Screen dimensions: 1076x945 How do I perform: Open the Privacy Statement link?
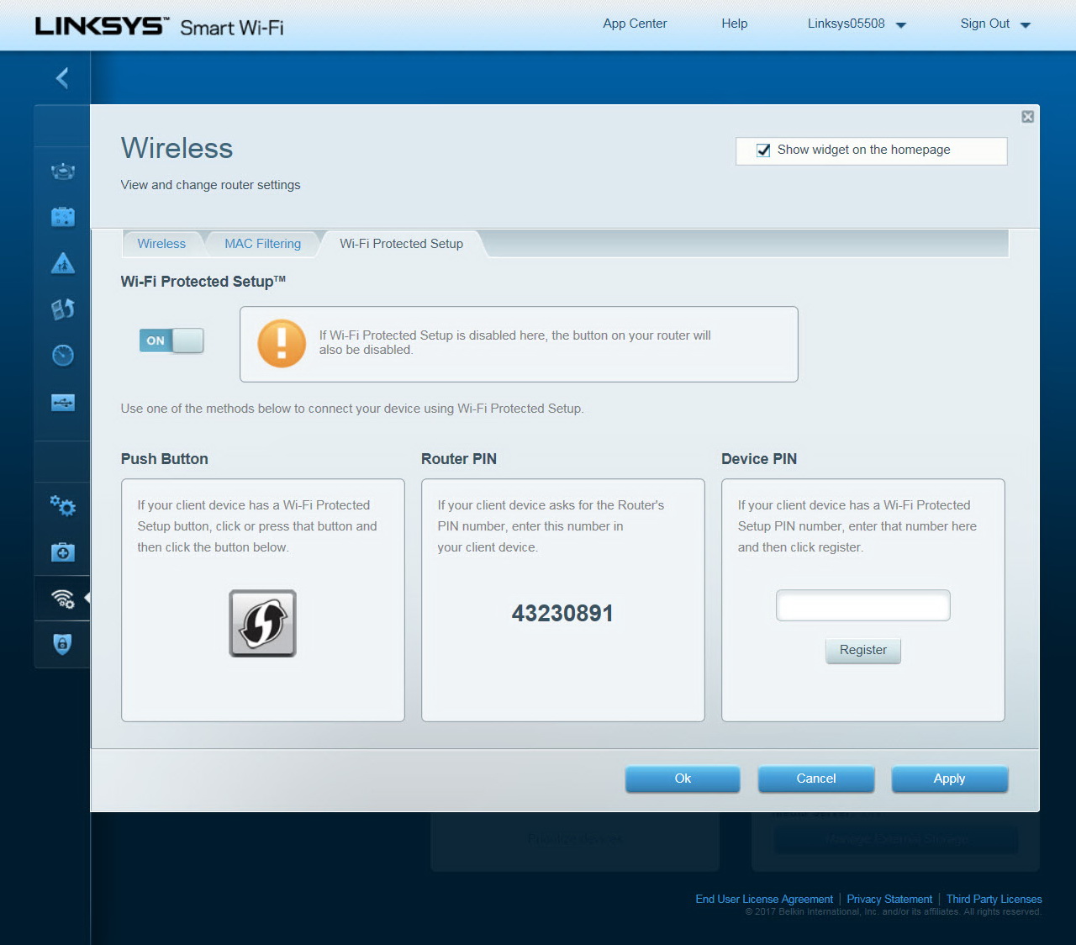[889, 899]
